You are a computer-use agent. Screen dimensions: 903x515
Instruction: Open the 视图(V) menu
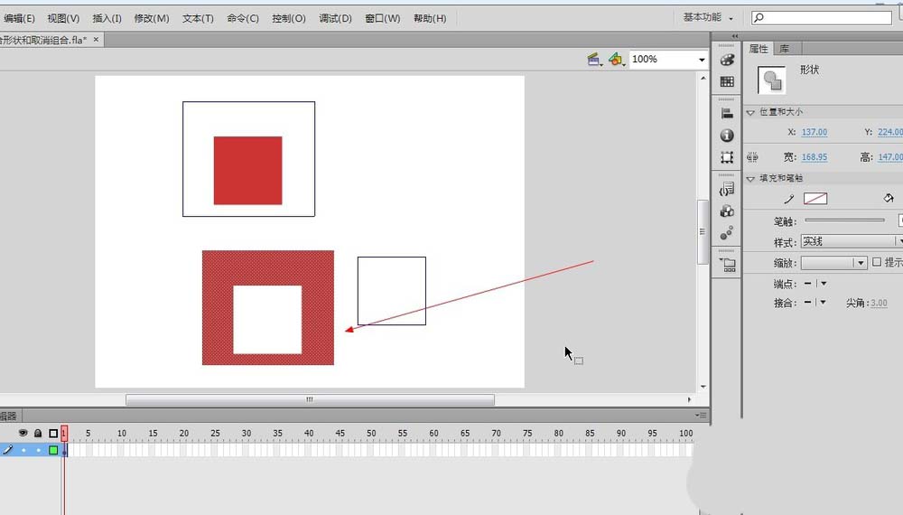[x=63, y=18]
